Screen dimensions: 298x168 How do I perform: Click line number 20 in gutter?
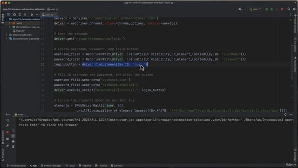[42, 64]
